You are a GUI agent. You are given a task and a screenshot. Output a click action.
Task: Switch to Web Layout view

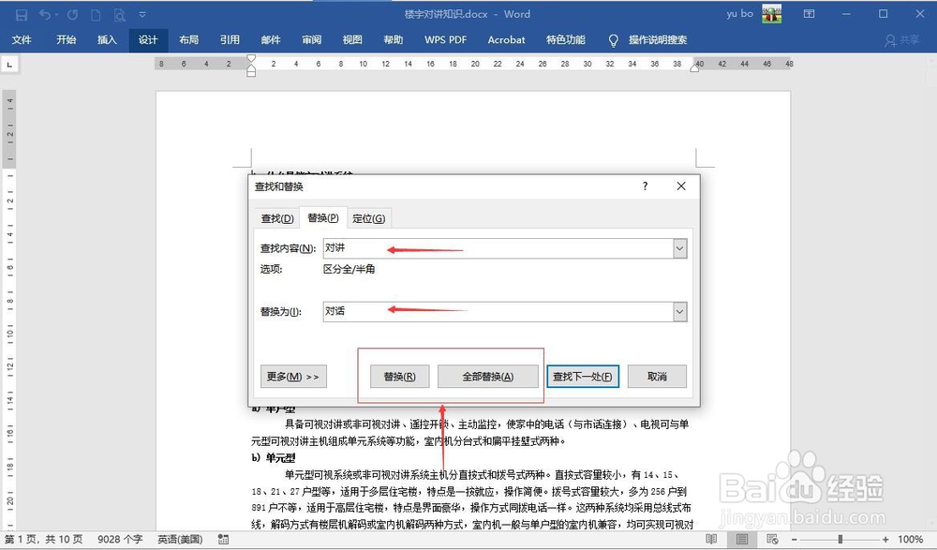[772, 540]
